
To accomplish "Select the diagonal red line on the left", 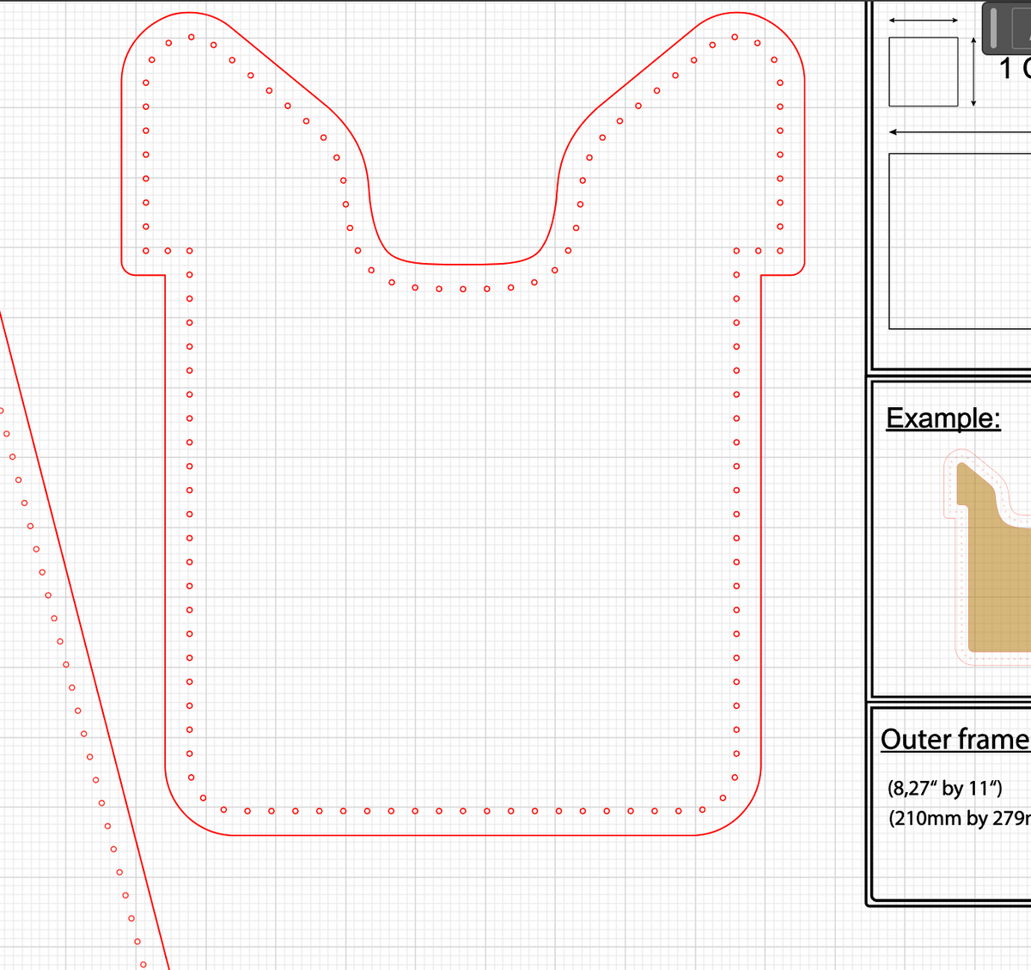I will pyautogui.click(x=84, y=640).
